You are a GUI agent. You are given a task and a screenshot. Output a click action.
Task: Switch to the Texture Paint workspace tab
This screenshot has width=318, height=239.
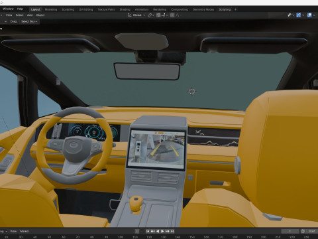click(x=106, y=9)
